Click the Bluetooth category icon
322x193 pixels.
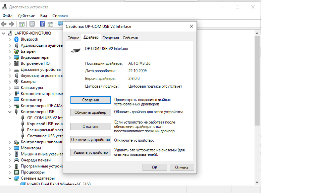(x=16, y=39)
